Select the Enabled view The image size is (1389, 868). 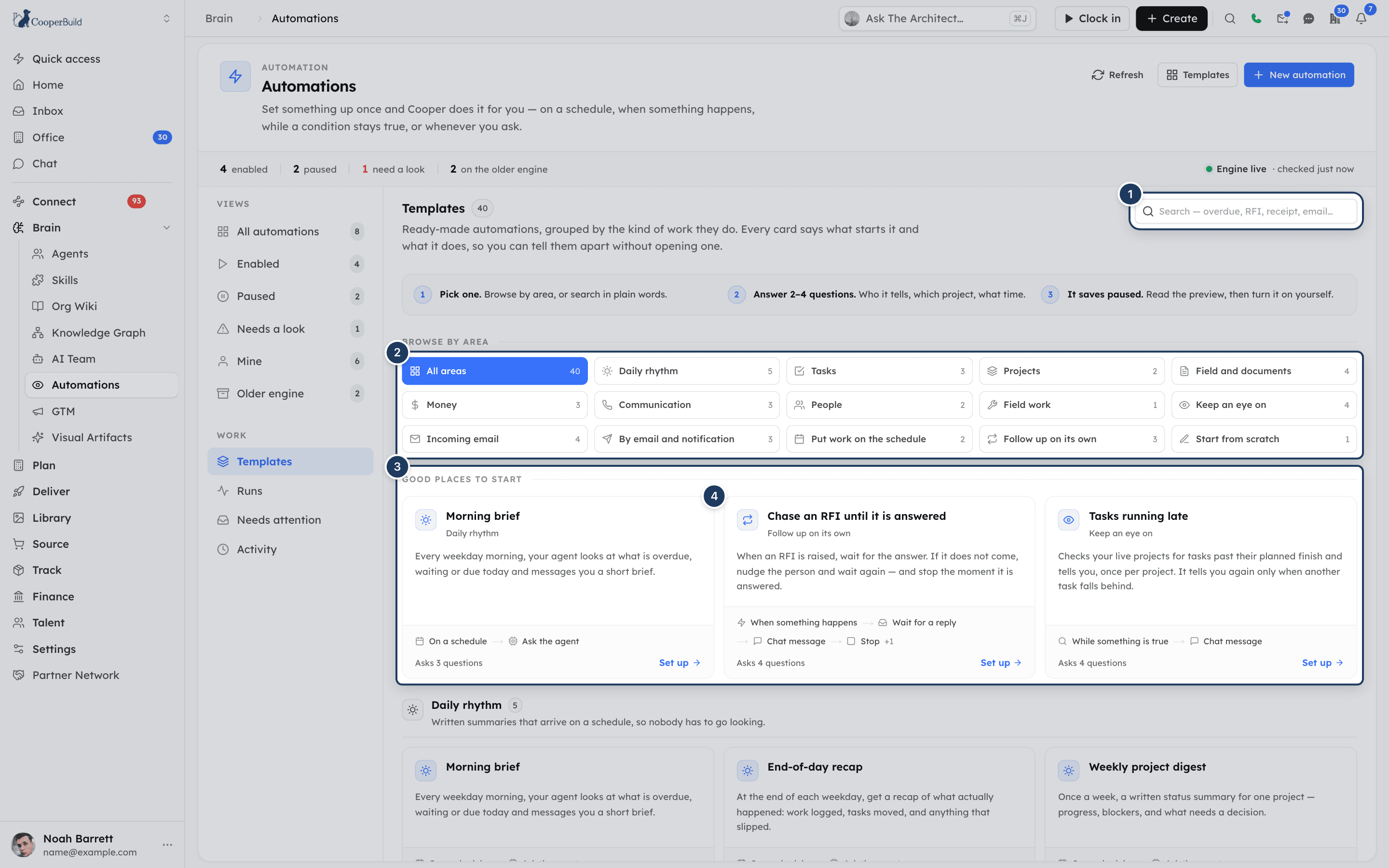(290, 264)
